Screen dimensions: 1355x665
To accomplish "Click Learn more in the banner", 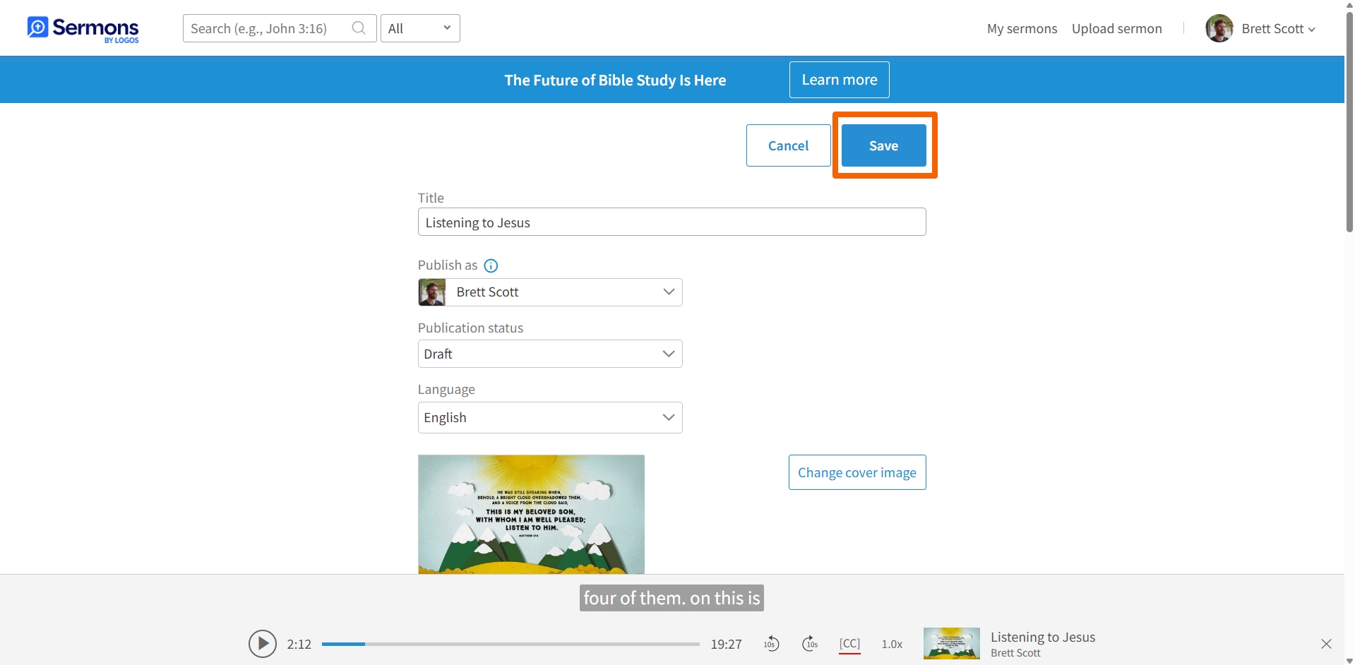I will tap(839, 80).
